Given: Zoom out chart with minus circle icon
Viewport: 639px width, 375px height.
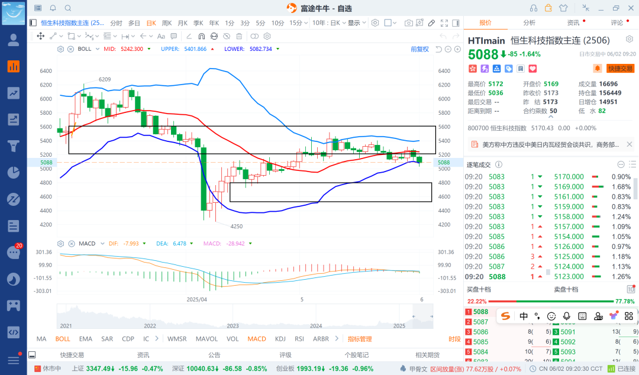Looking at the screenshot, I should [448, 49].
